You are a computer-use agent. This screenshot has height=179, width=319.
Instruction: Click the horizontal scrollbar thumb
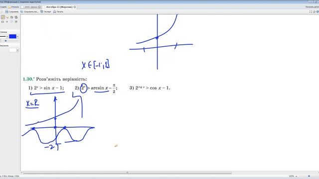point(128,173)
